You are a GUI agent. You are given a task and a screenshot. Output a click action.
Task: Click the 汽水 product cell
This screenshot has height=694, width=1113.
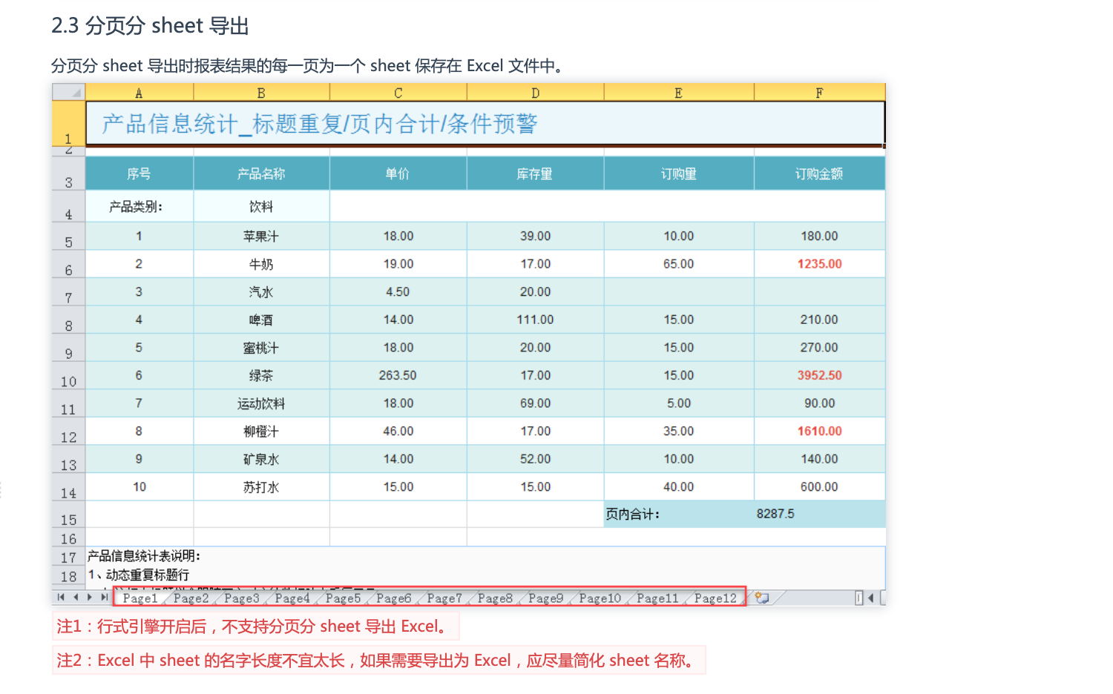pyautogui.click(x=261, y=292)
